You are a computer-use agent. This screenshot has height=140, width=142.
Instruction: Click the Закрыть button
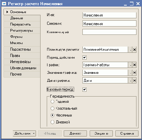[101, 133]
